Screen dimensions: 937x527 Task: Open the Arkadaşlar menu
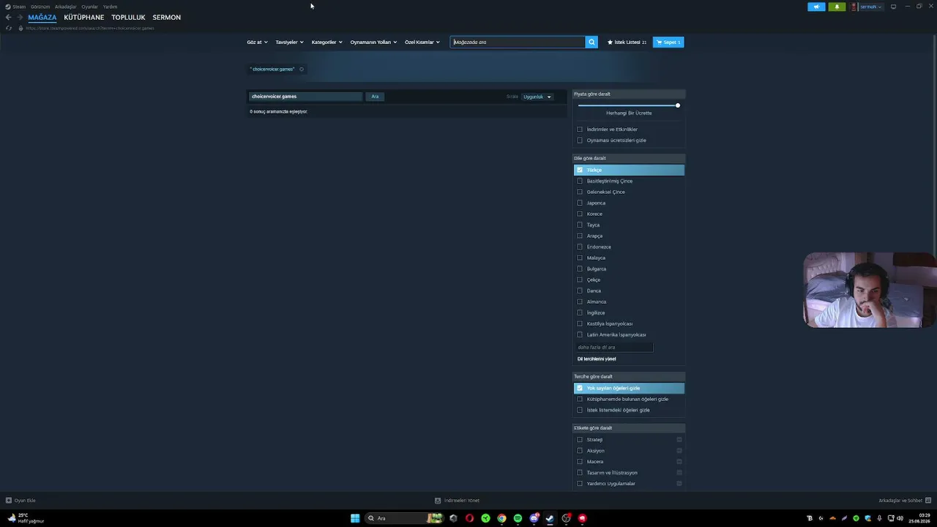click(65, 7)
